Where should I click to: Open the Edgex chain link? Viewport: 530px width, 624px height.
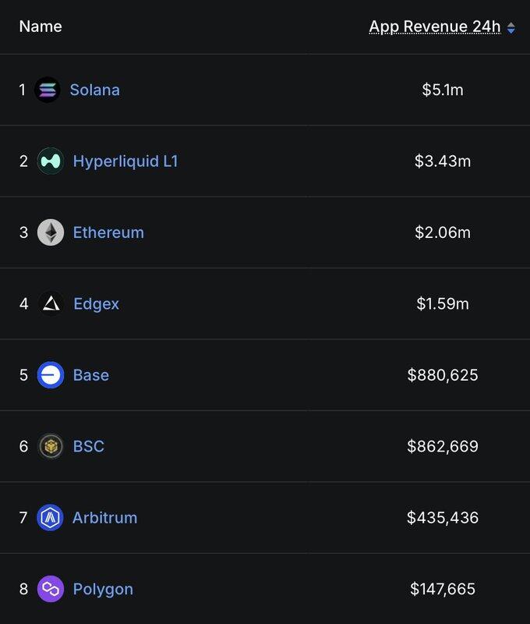pos(96,303)
